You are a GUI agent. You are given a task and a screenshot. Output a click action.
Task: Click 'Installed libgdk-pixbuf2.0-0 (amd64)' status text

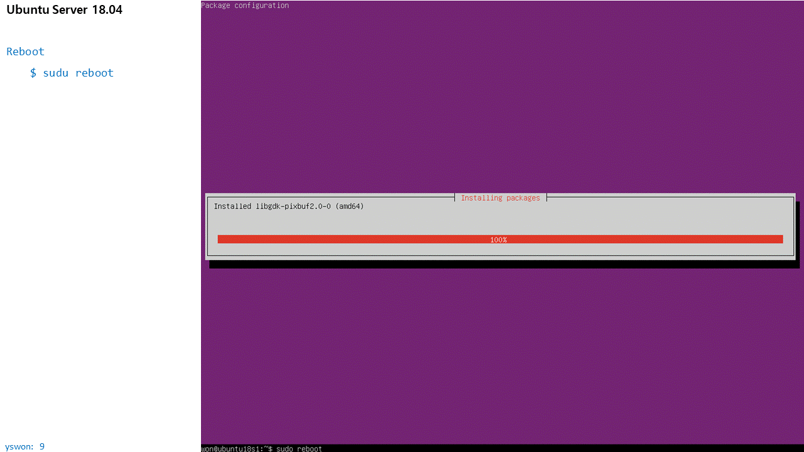[289, 206]
